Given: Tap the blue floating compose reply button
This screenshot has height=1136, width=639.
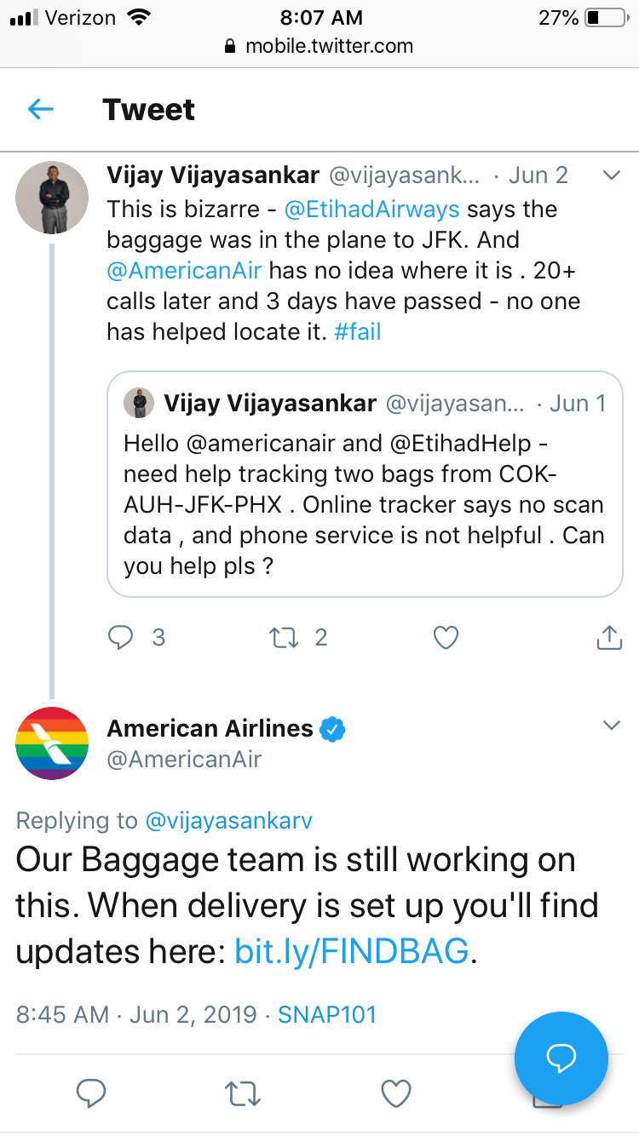Looking at the screenshot, I should [561, 1059].
